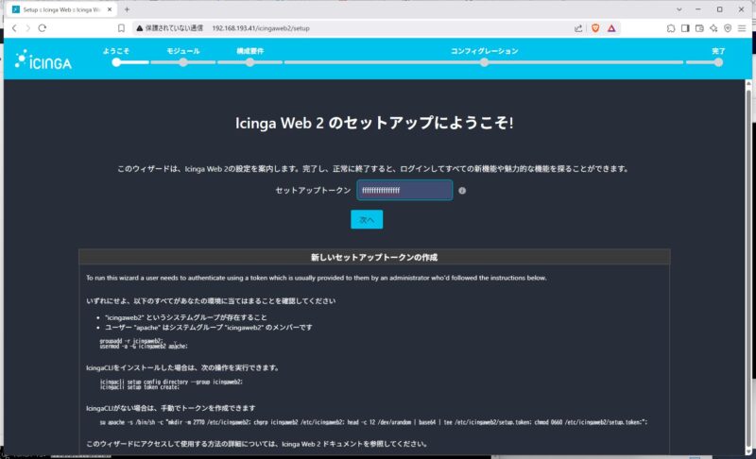Open the tab search chevron dropdown

click(x=679, y=9)
